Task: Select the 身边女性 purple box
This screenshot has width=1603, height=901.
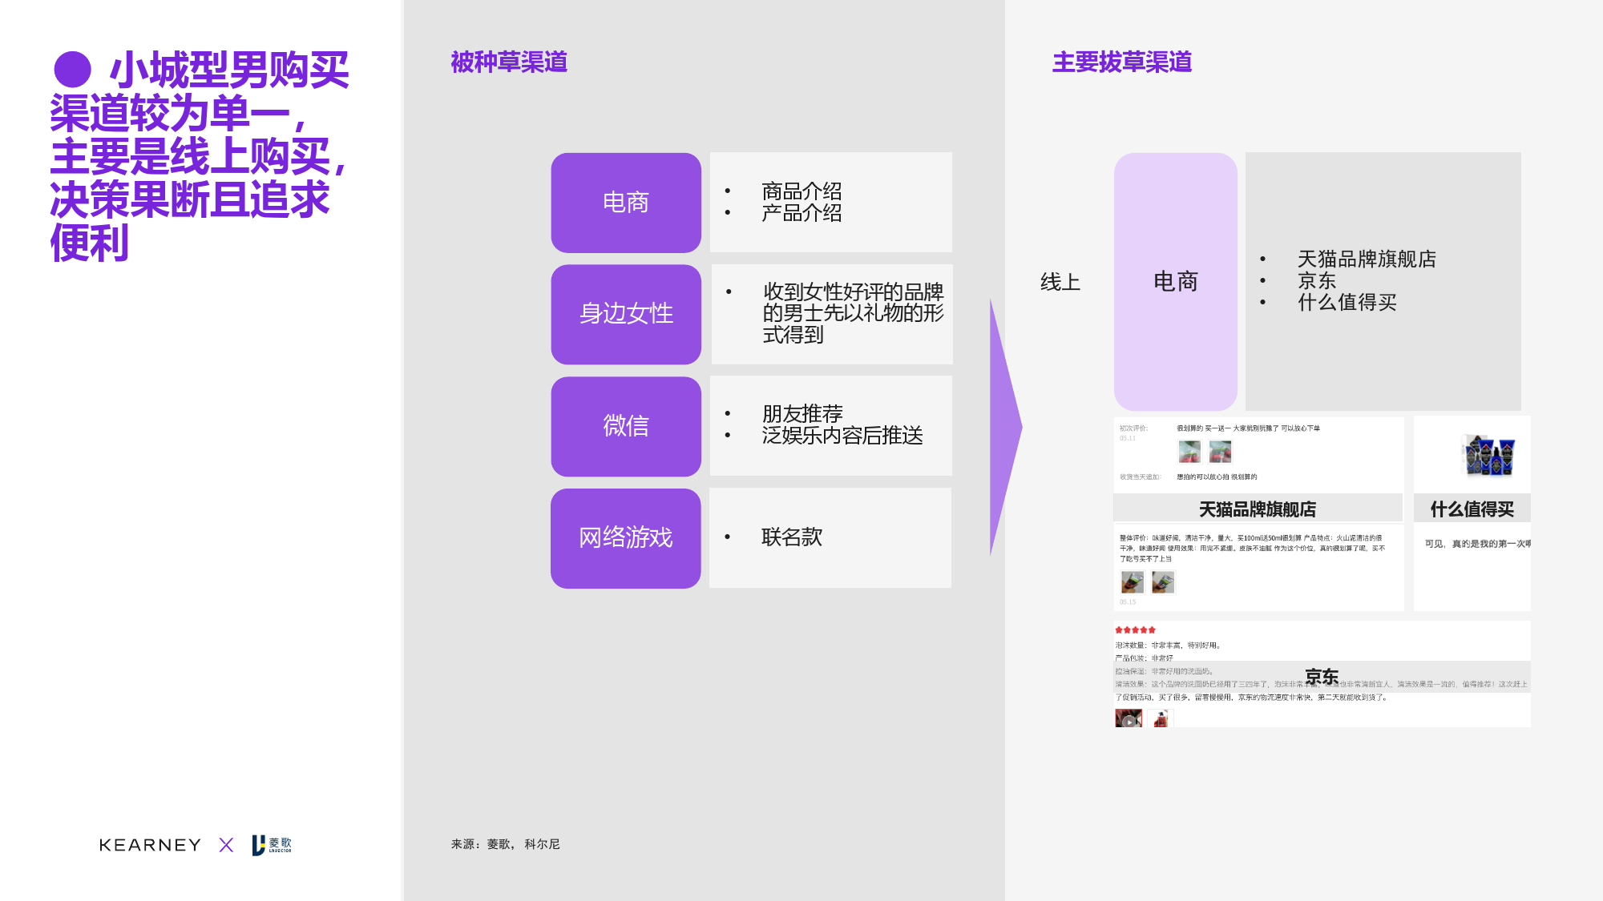Action: coord(626,314)
